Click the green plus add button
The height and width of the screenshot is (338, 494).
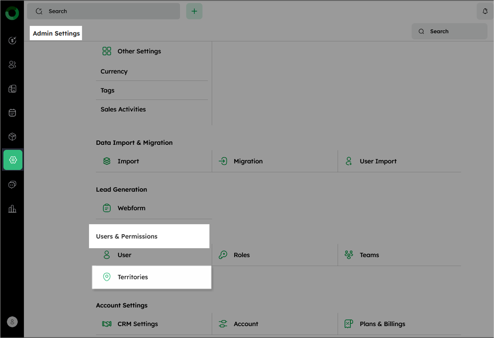tap(194, 11)
